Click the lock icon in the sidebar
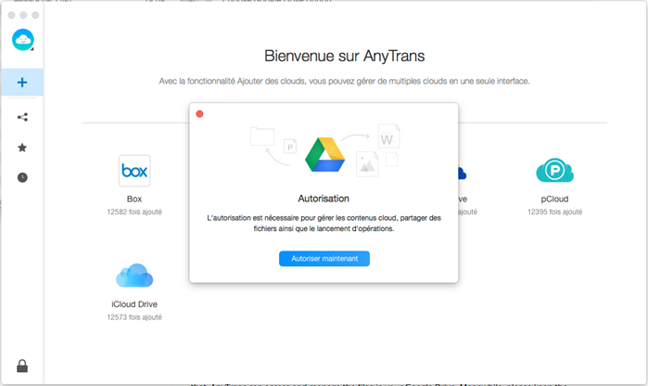The height and width of the screenshot is (386, 648). click(22, 366)
